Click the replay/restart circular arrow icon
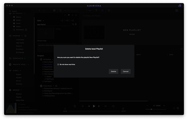The image size is (188, 120). tap(75, 106)
